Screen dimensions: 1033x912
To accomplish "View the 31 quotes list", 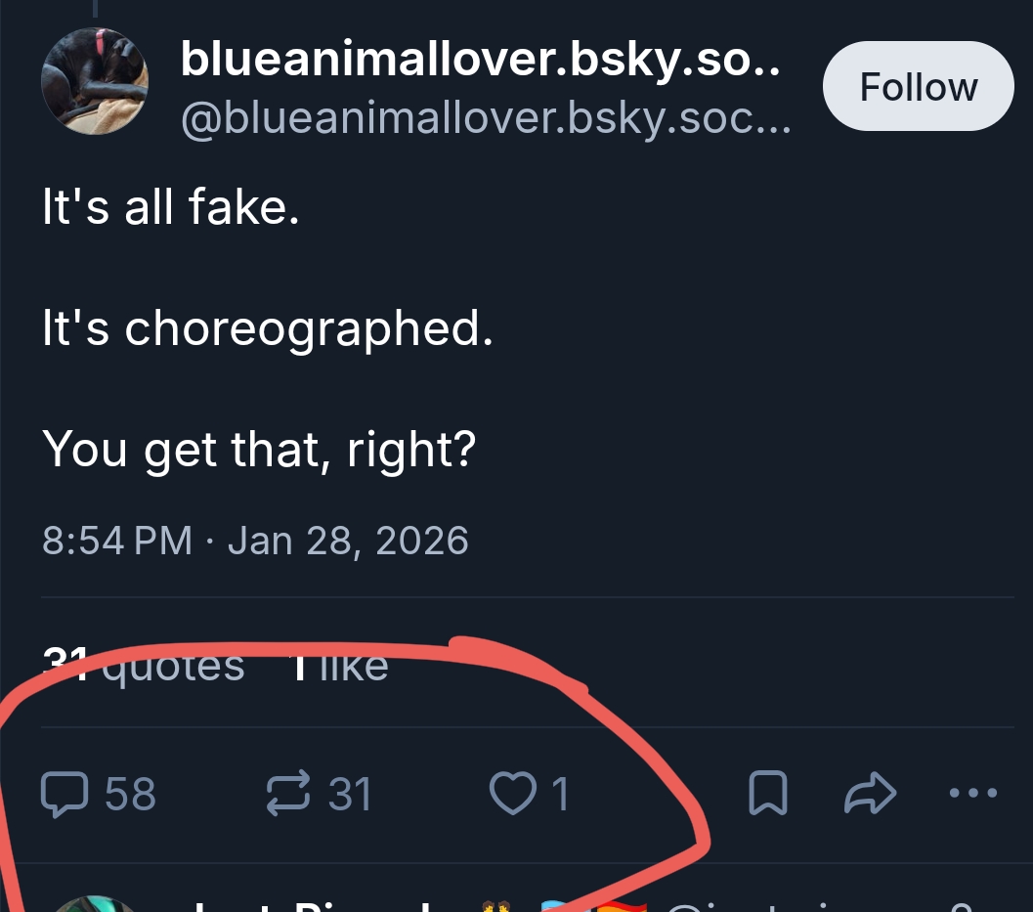I will 144,666.
